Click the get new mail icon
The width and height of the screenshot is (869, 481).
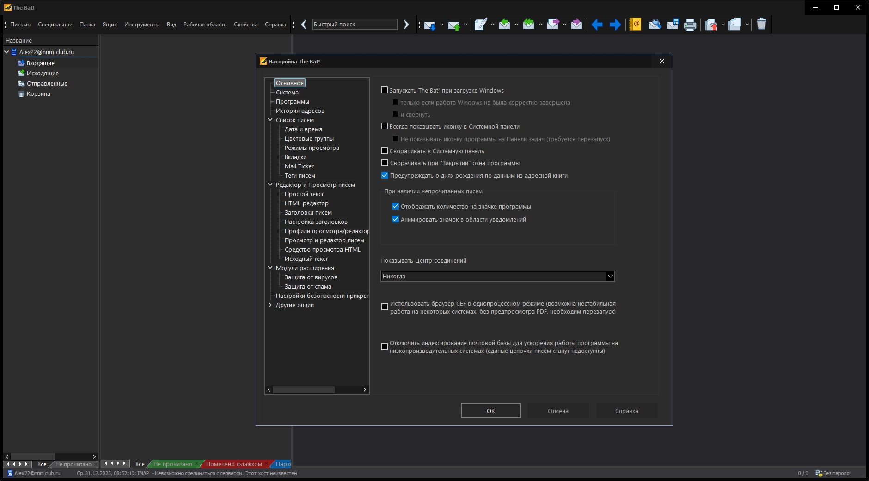coord(429,25)
